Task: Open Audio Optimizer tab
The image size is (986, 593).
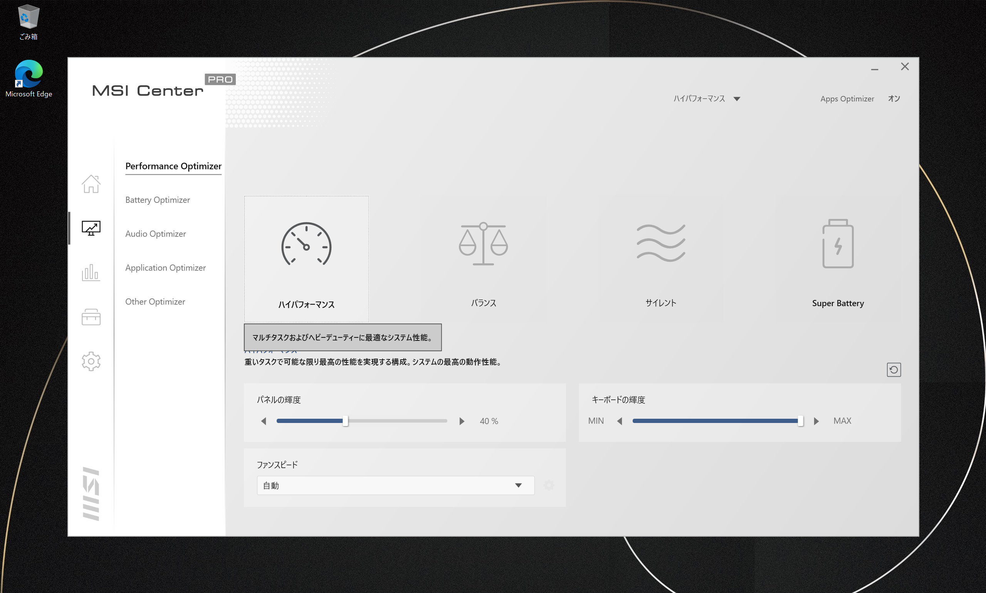Action: click(x=155, y=234)
